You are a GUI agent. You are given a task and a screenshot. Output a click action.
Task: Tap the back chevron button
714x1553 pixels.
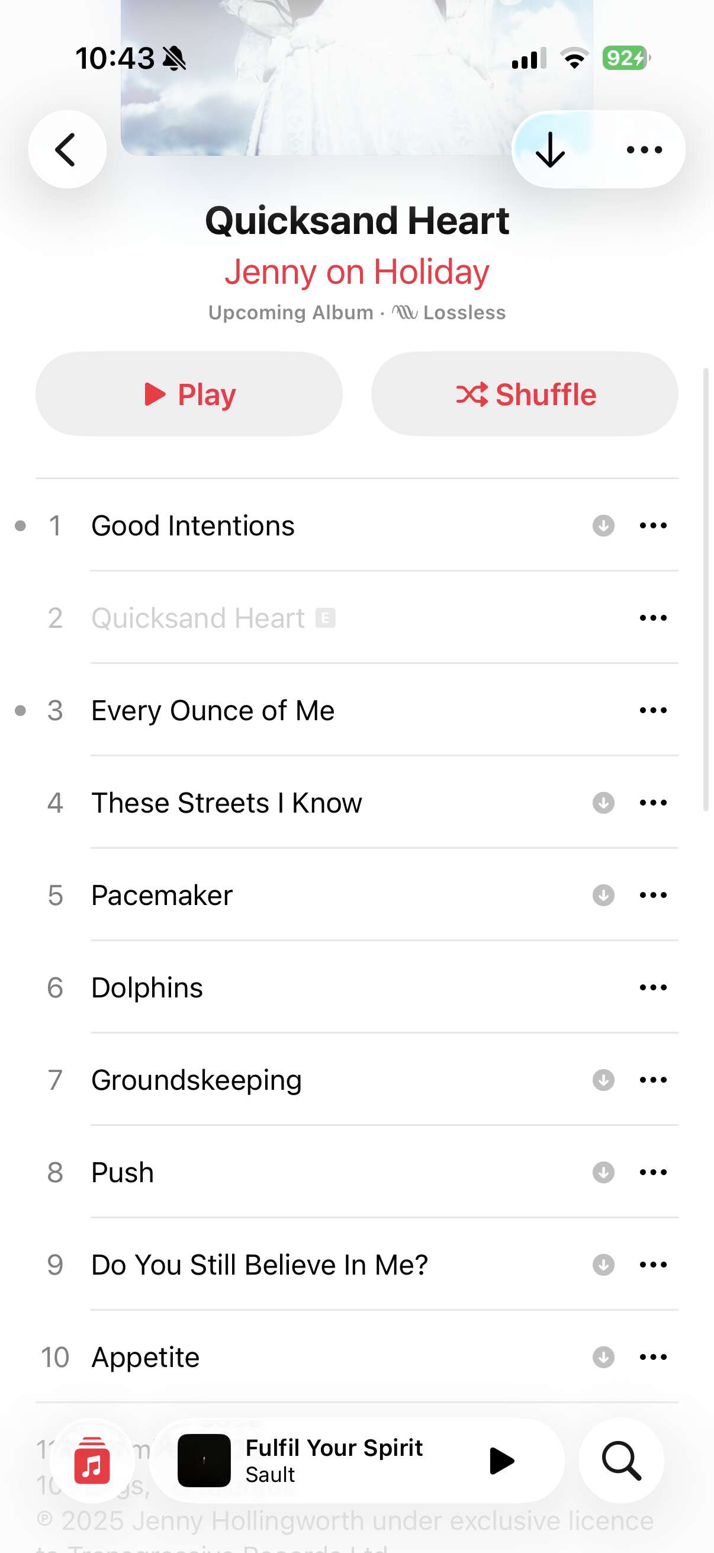(67, 149)
